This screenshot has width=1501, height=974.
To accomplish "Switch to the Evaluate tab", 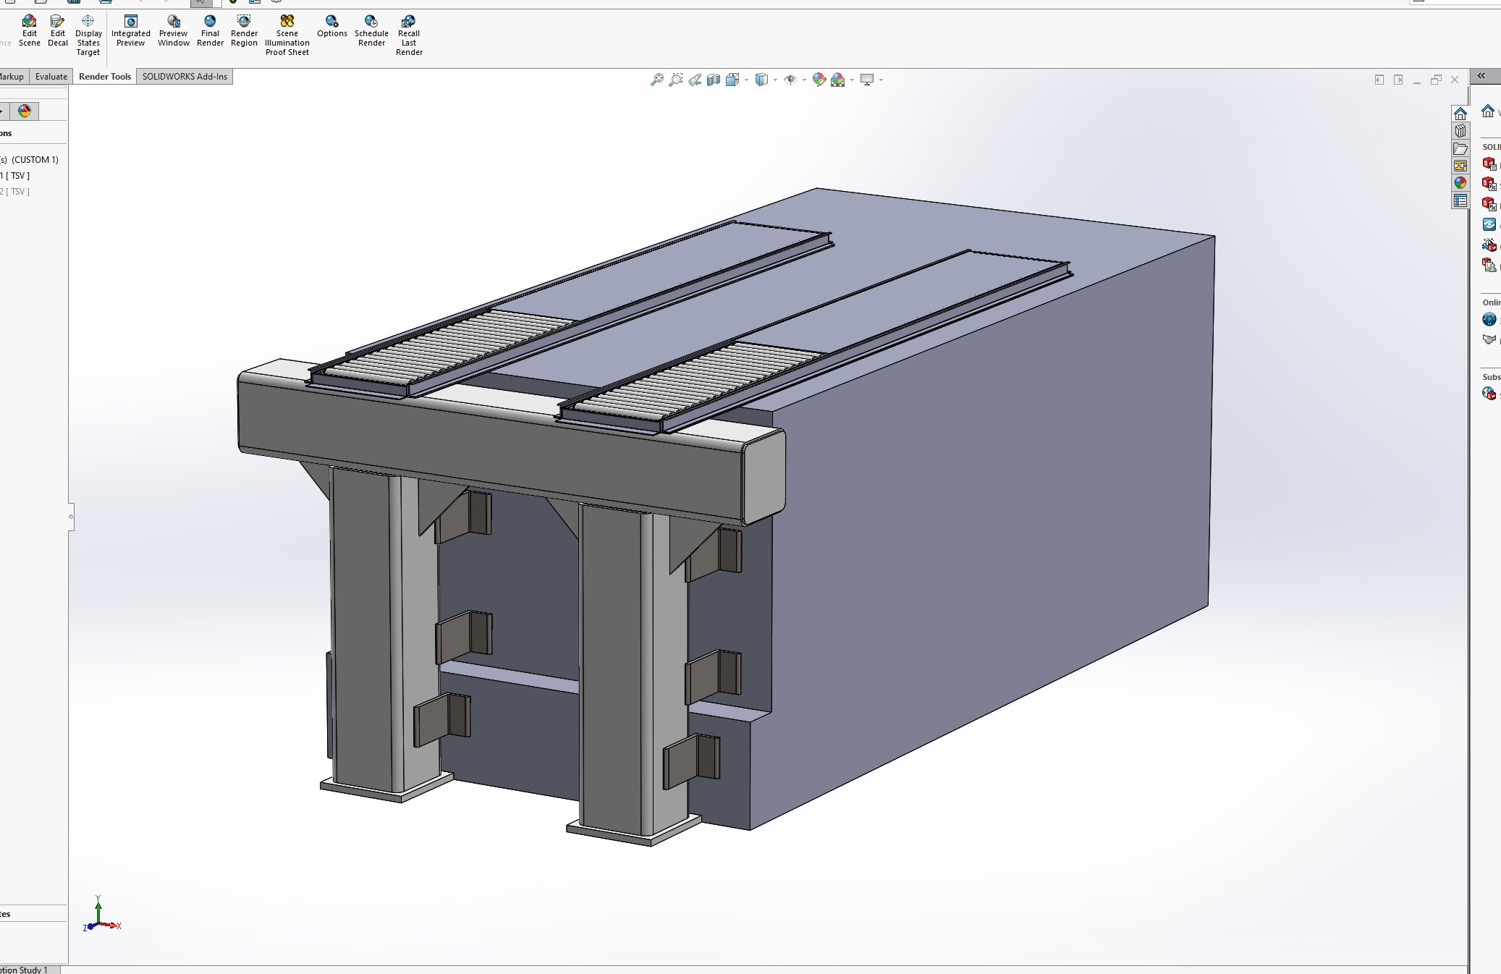I will [x=51, y=77].
